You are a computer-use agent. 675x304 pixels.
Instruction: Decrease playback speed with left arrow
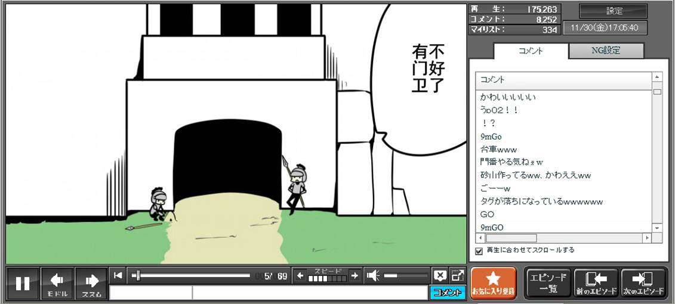click(300, 275)
